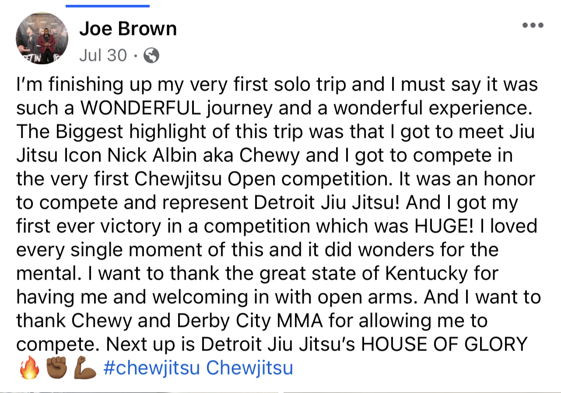This screenshot has width=561, height=393.
Task: Open Joe Brown's profile via name
Action: point(128,29)
